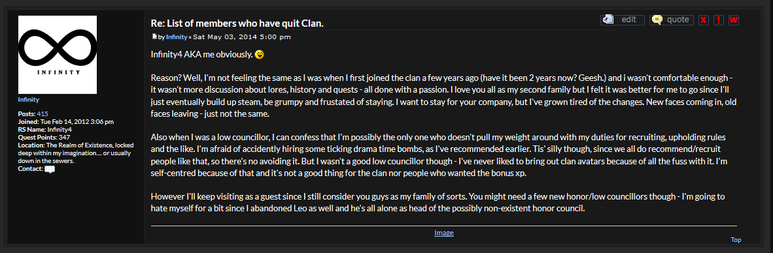
Task: Click the tongue-out smiley emoticon
Action: coord(260,55)
